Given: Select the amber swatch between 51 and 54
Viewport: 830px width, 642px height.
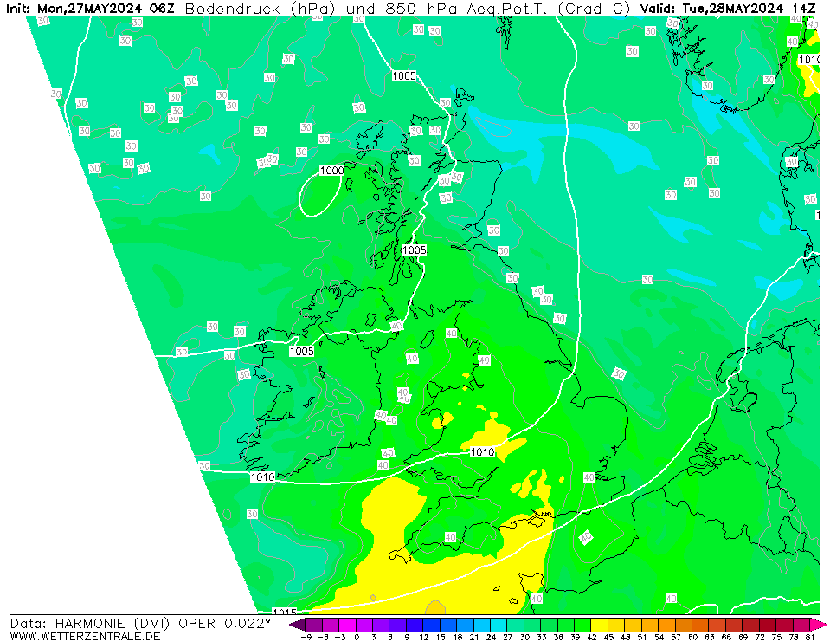Looking at the screenshot, I should (x=649, y=625).
